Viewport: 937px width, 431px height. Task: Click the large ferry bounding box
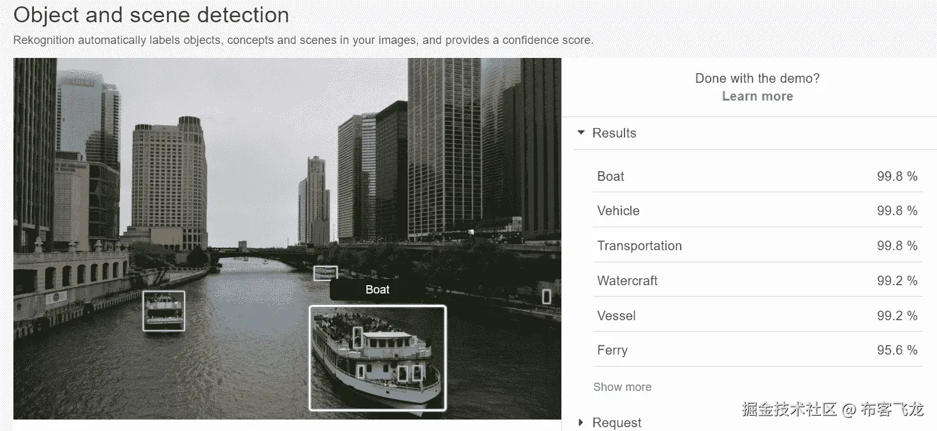[378, 358]
